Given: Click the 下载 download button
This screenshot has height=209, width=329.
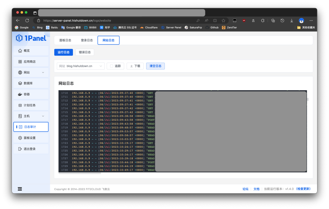Looking at the screenshot, I should (x=135, y=66).
